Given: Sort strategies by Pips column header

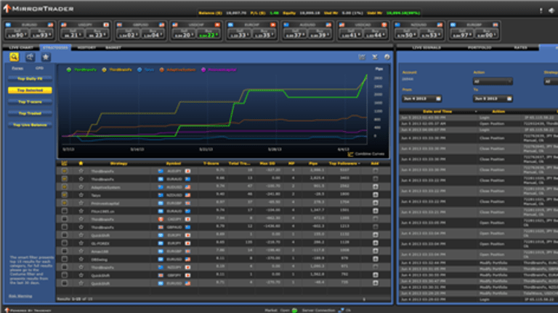Looking at the screenshot, I should [313, 164].
